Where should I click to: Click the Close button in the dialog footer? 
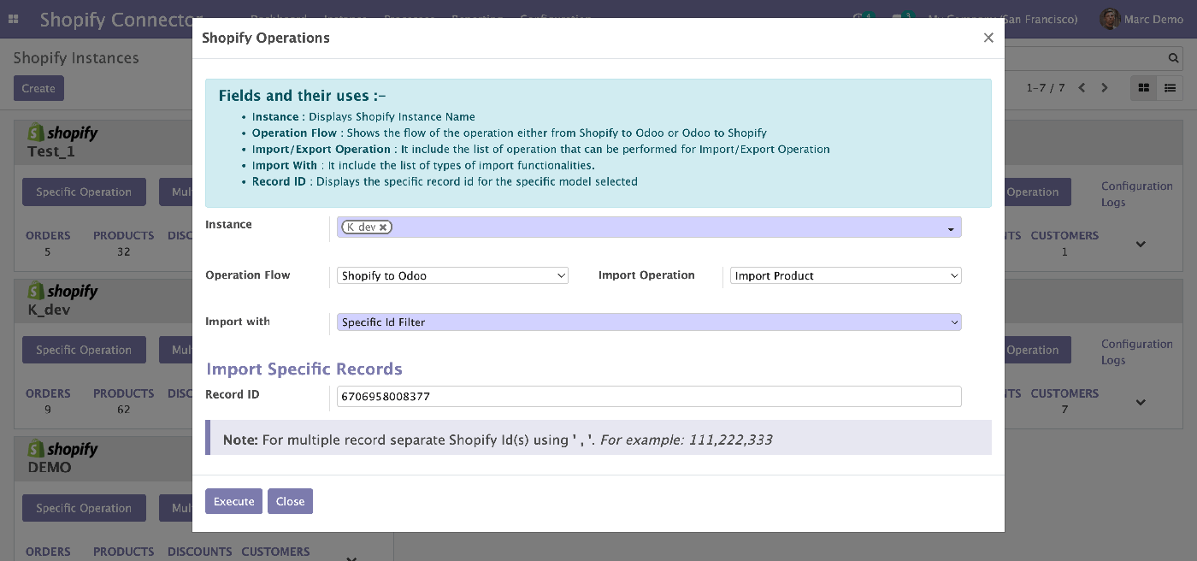click(290, 501)
